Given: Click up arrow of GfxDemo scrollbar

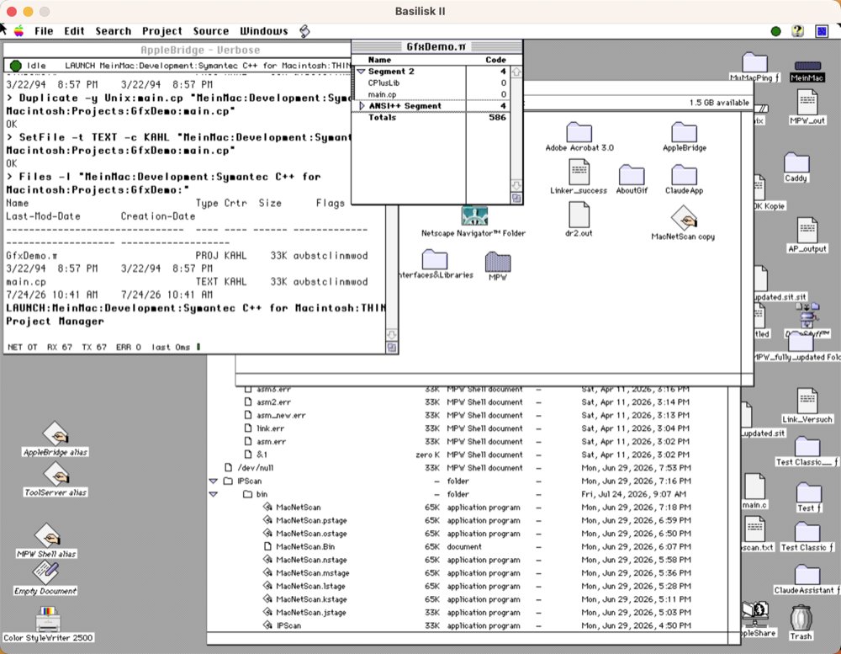Looking at the screenshot, I should coord(516,72).
